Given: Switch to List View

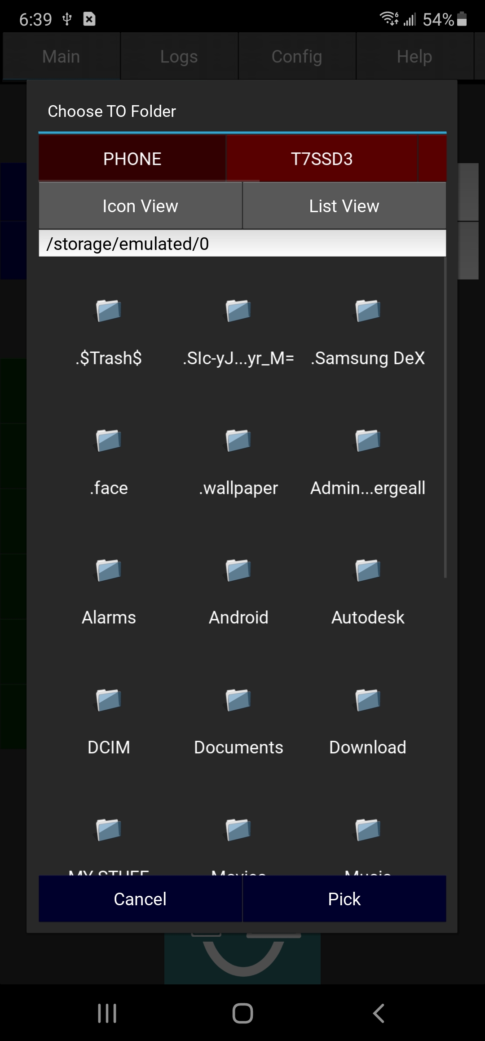Looking at the screenshot, I should [x=344, y=206].
